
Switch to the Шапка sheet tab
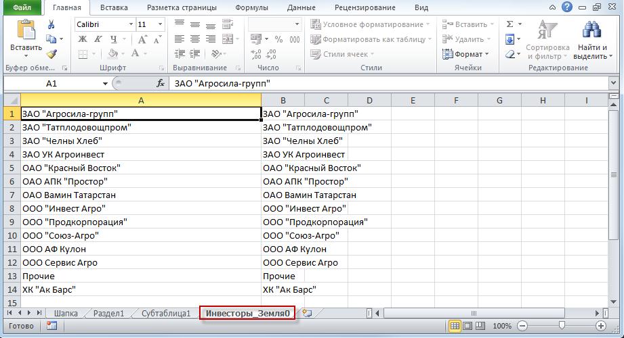[x=66, y=314]
